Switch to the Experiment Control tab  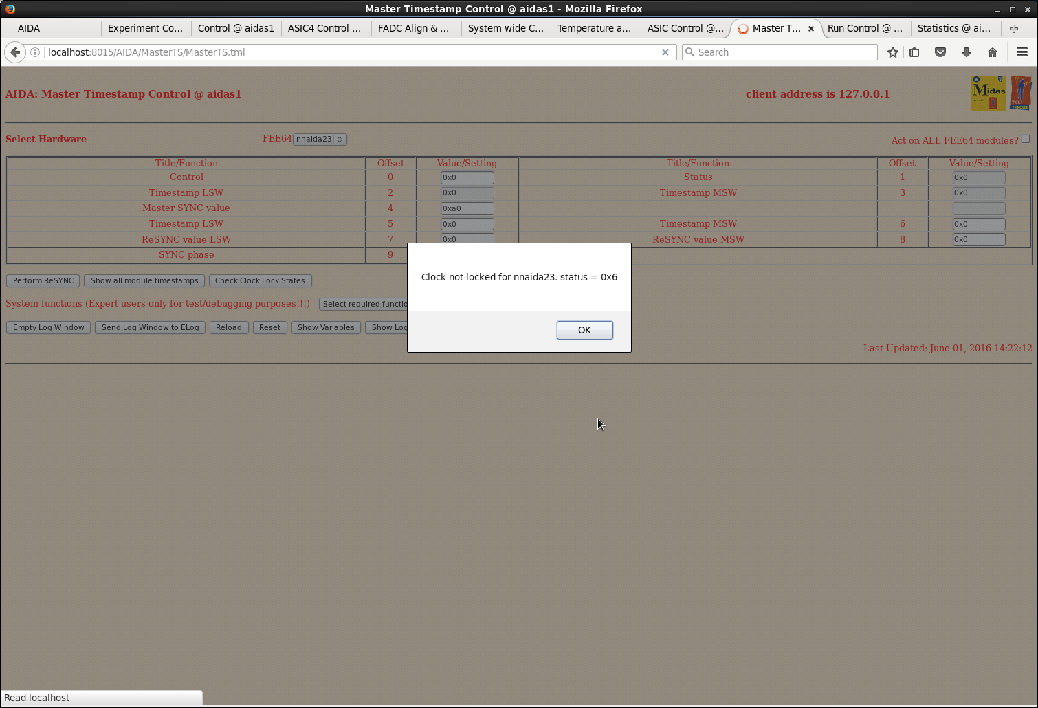(x=146, y=28)
